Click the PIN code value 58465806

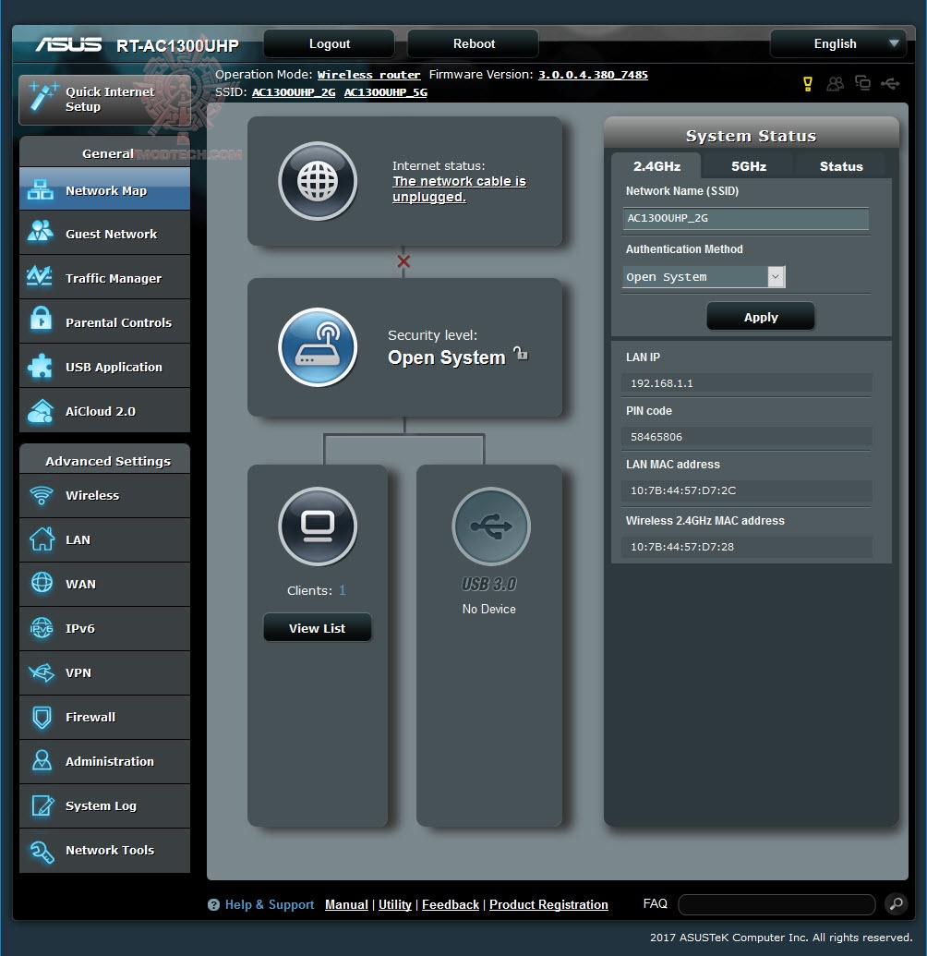[656, 437]
